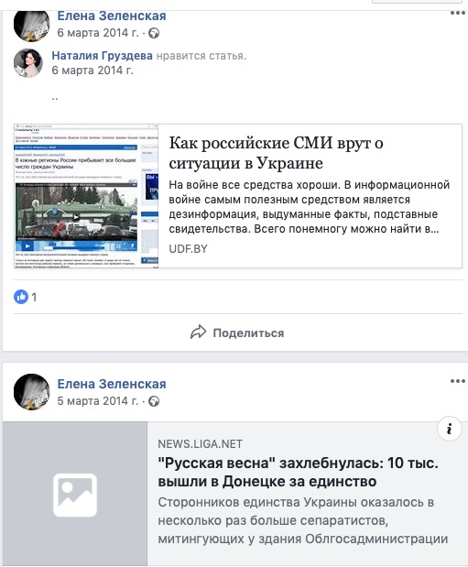This screenshot has width=468, height=567.
Task: Open the 5 марта 2014 г. timestamp link
Action: tap(98, 401)
